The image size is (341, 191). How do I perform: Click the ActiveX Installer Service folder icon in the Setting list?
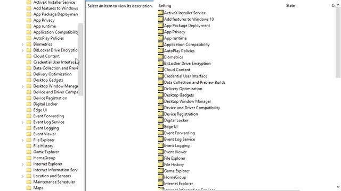(x=160, y=13)
